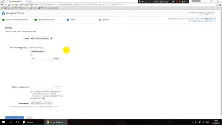Open Windows Task View
Image resolution: width=222 pixels, height=125 pixels.
(17, 122)
